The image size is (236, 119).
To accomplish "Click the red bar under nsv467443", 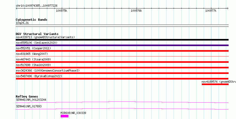I will (x=122, y=62).
